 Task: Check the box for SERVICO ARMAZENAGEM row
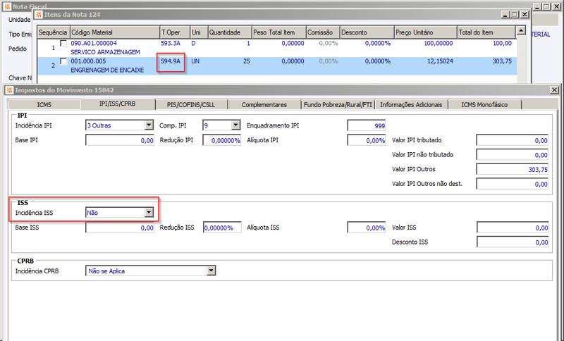pos(63,43)
